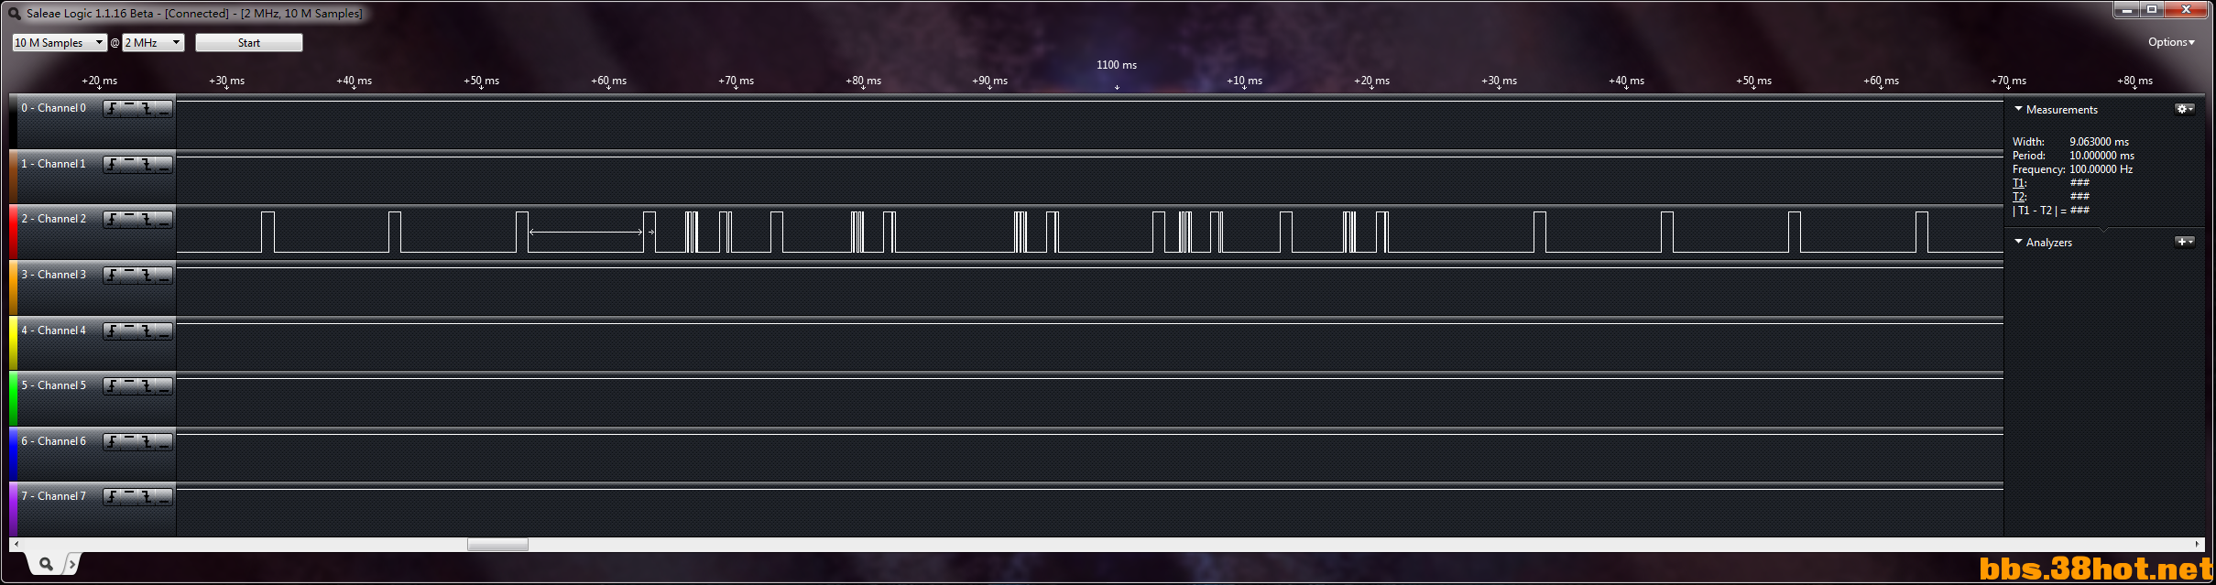Open the Options menu
Image resolution: width=2216 pixels, height=585 pixels.
pos(2171,42)
